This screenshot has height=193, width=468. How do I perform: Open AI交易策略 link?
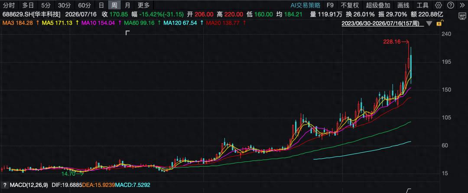tap(305, 5)
